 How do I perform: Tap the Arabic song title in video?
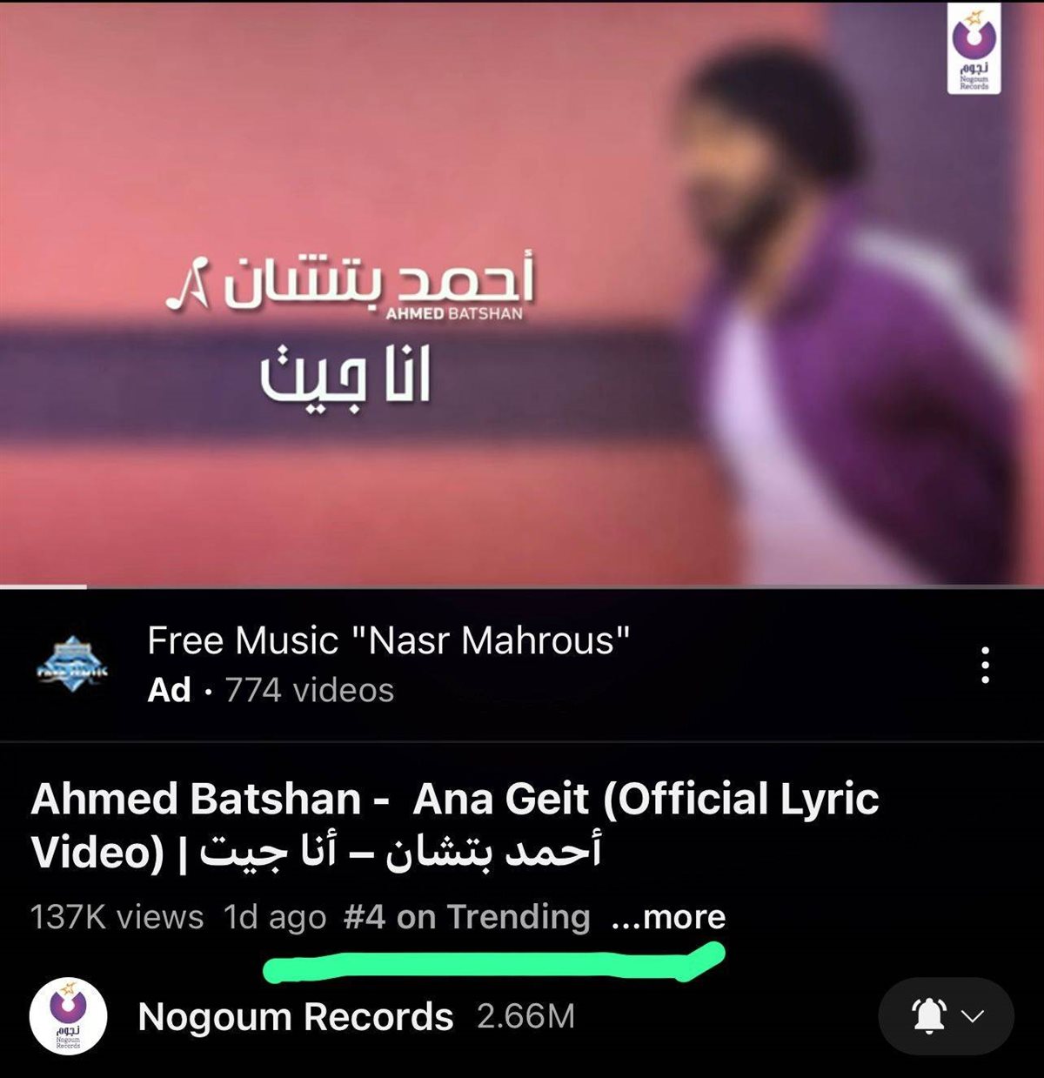coord(345,376)
